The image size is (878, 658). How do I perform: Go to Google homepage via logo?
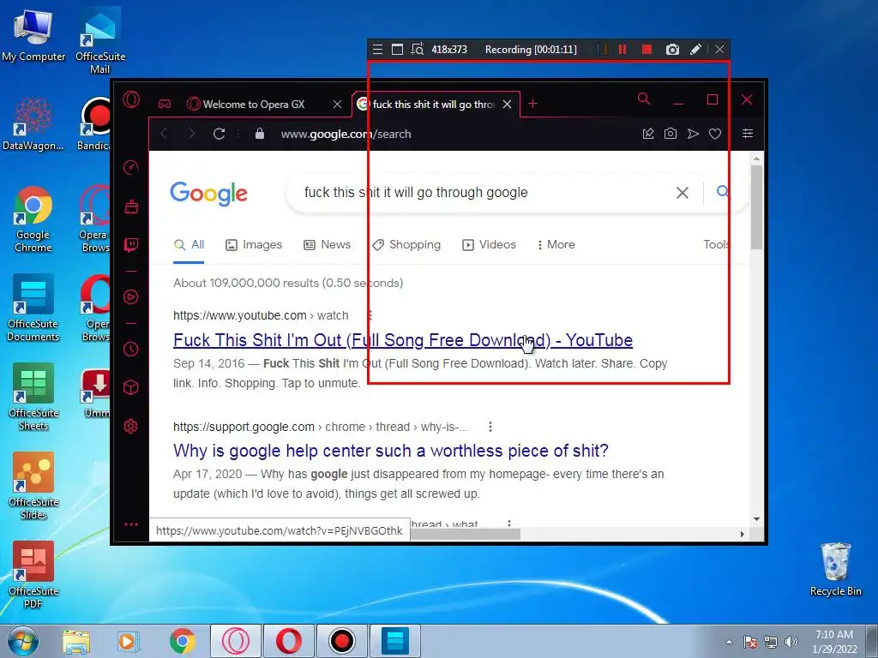[208, 194]
